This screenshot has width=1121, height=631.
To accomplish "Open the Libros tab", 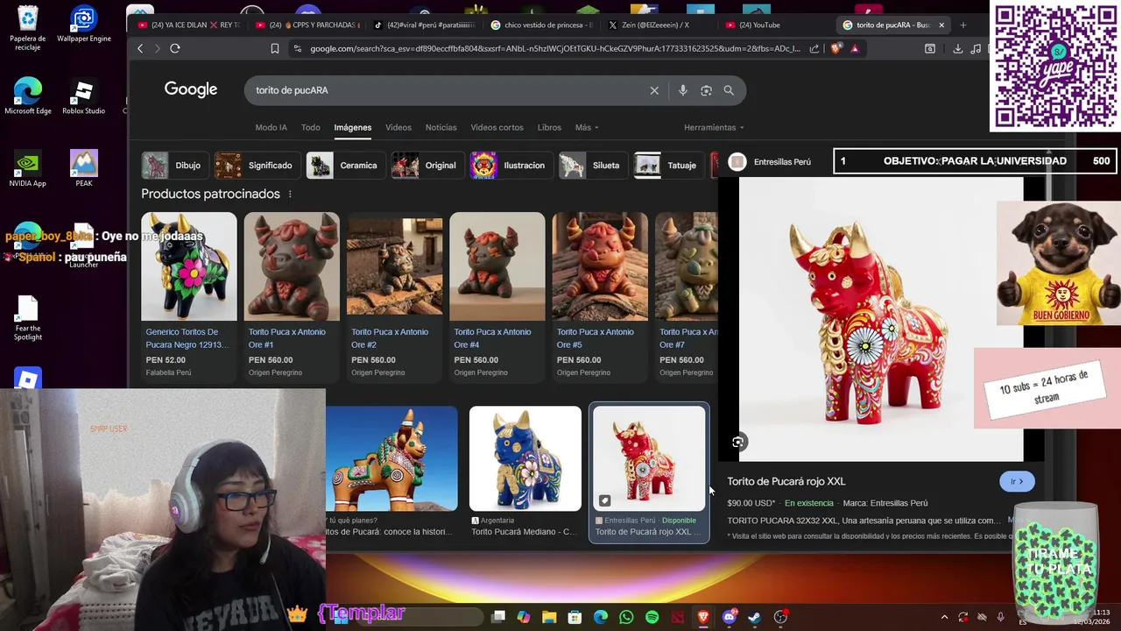I will [x=549, y=127].
